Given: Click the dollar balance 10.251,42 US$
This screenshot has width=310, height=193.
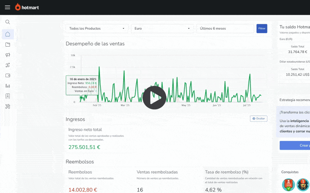Looking at the screenshot, I should (x=298, y=74).
